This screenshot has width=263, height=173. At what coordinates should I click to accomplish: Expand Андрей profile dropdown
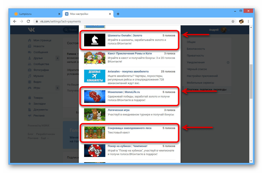[x=229, y=30]
